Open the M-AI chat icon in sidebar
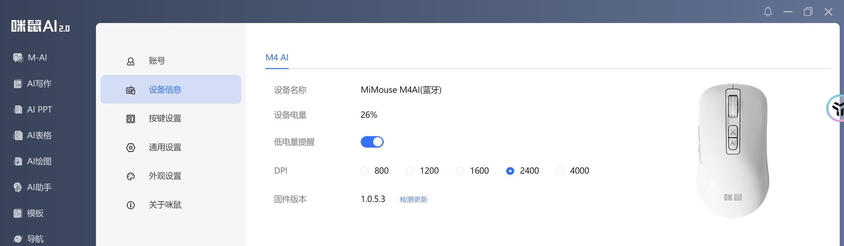The width and height of the screenshot is (844, 246). tap(18, 58)
